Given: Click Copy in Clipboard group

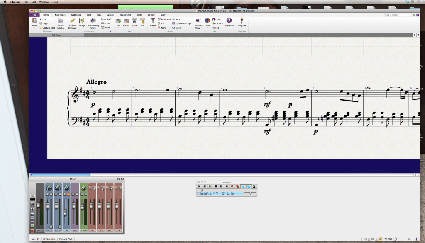Looking at the screenshot, I should pos(43,24).
